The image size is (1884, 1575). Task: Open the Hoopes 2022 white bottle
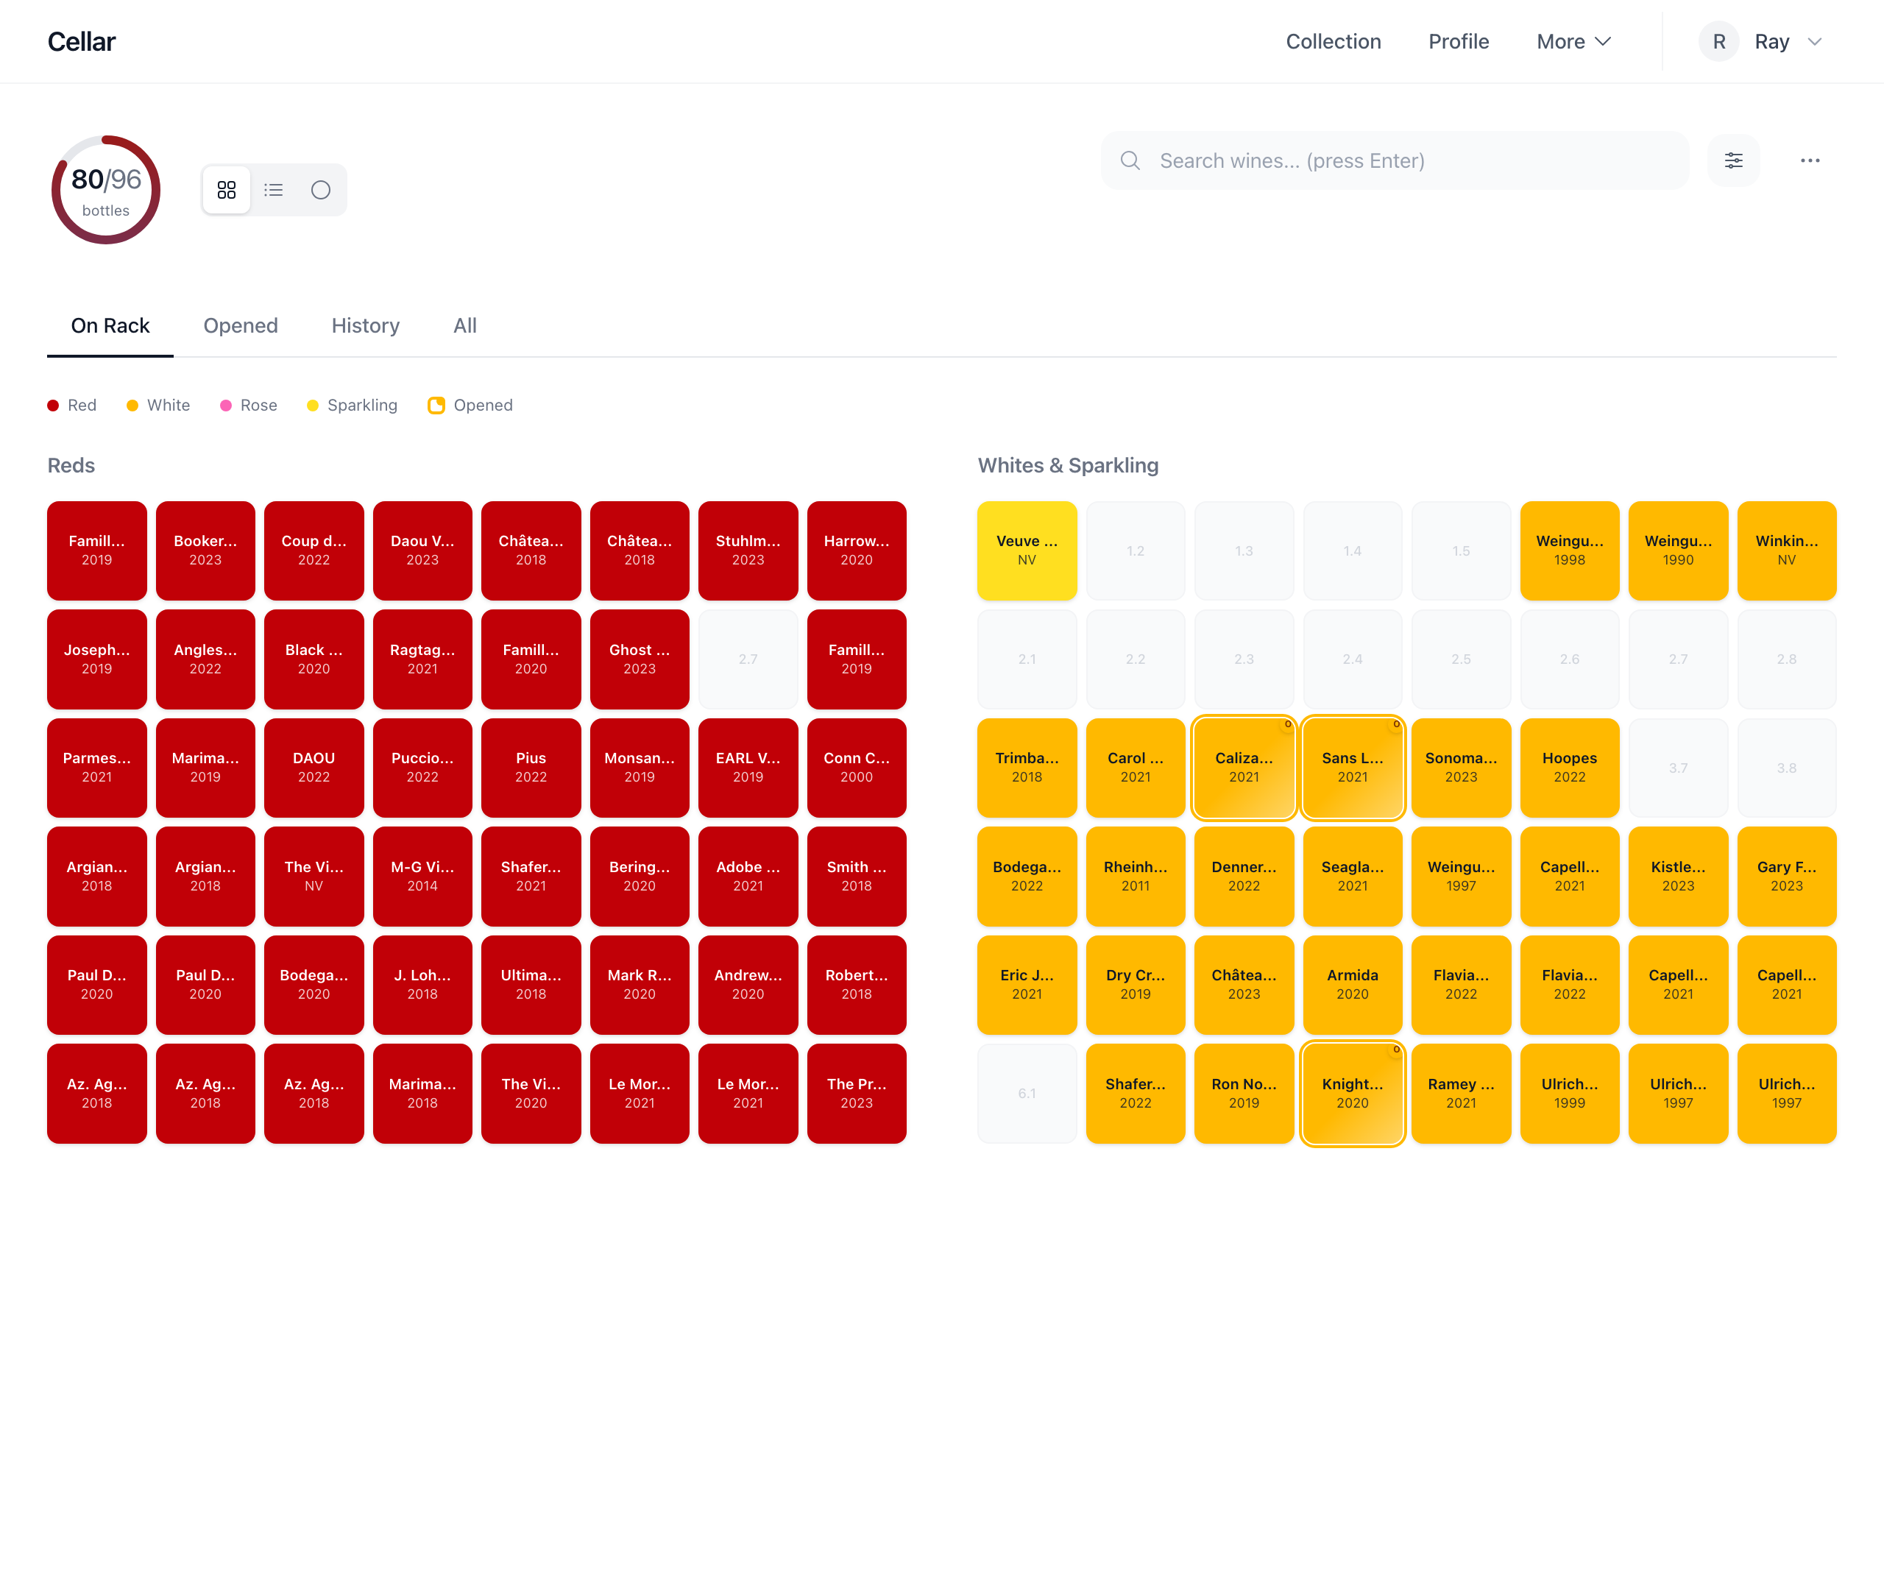(1570, 768)
